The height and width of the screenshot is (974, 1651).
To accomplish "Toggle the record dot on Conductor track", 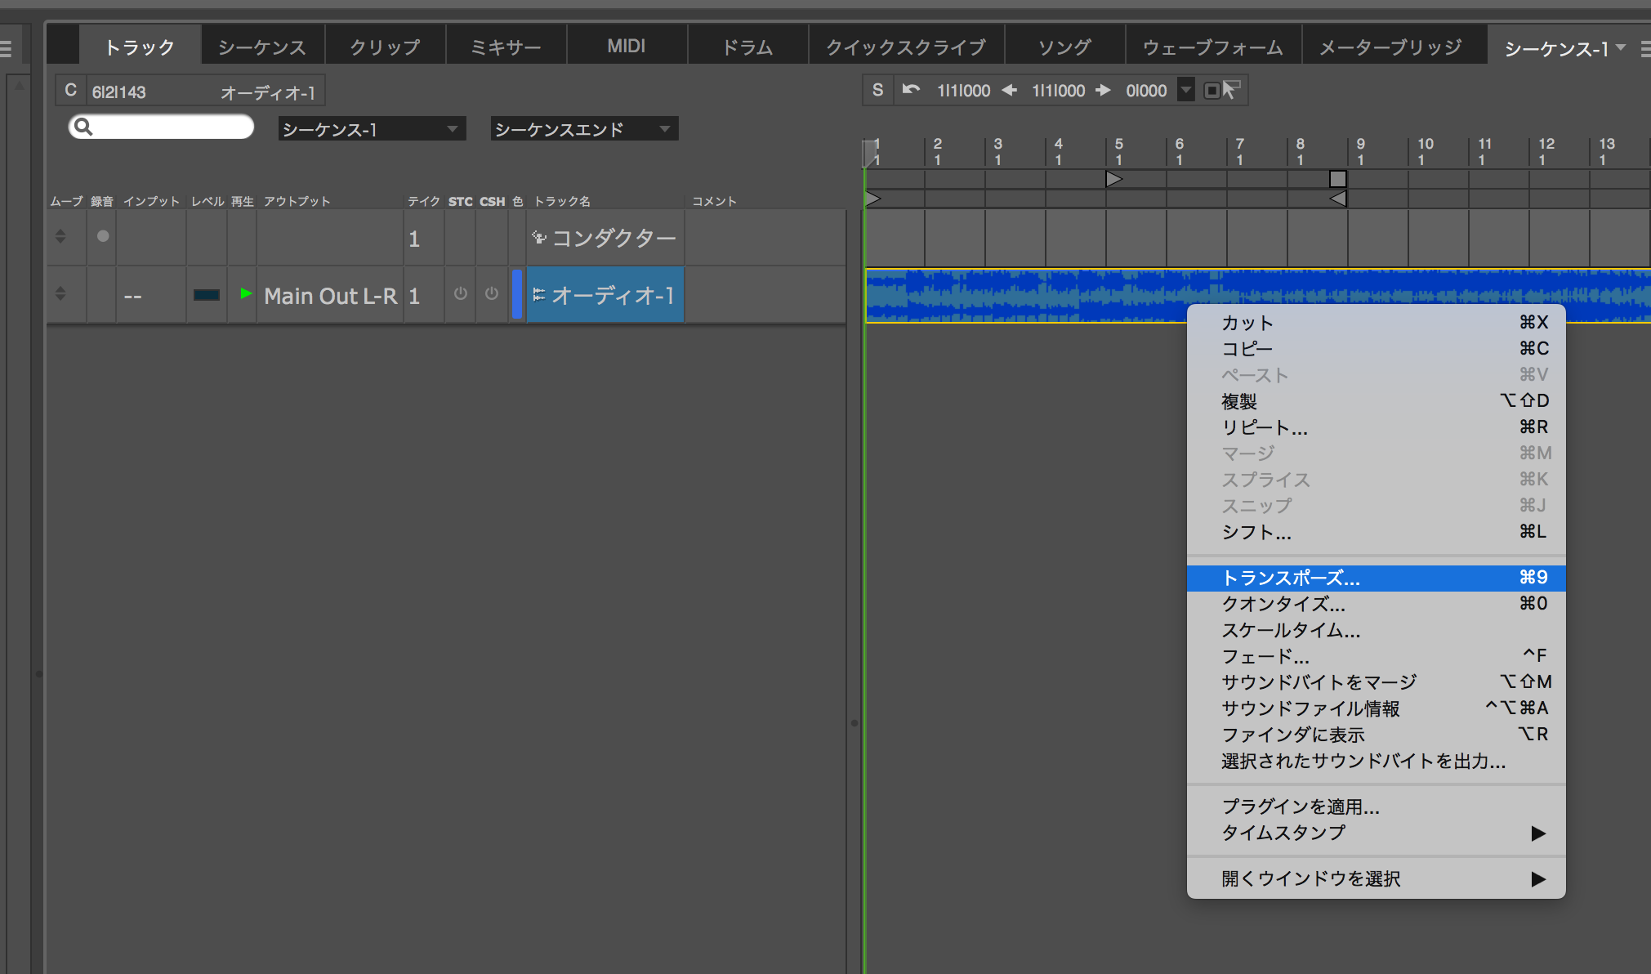I will tap(103, 236).
